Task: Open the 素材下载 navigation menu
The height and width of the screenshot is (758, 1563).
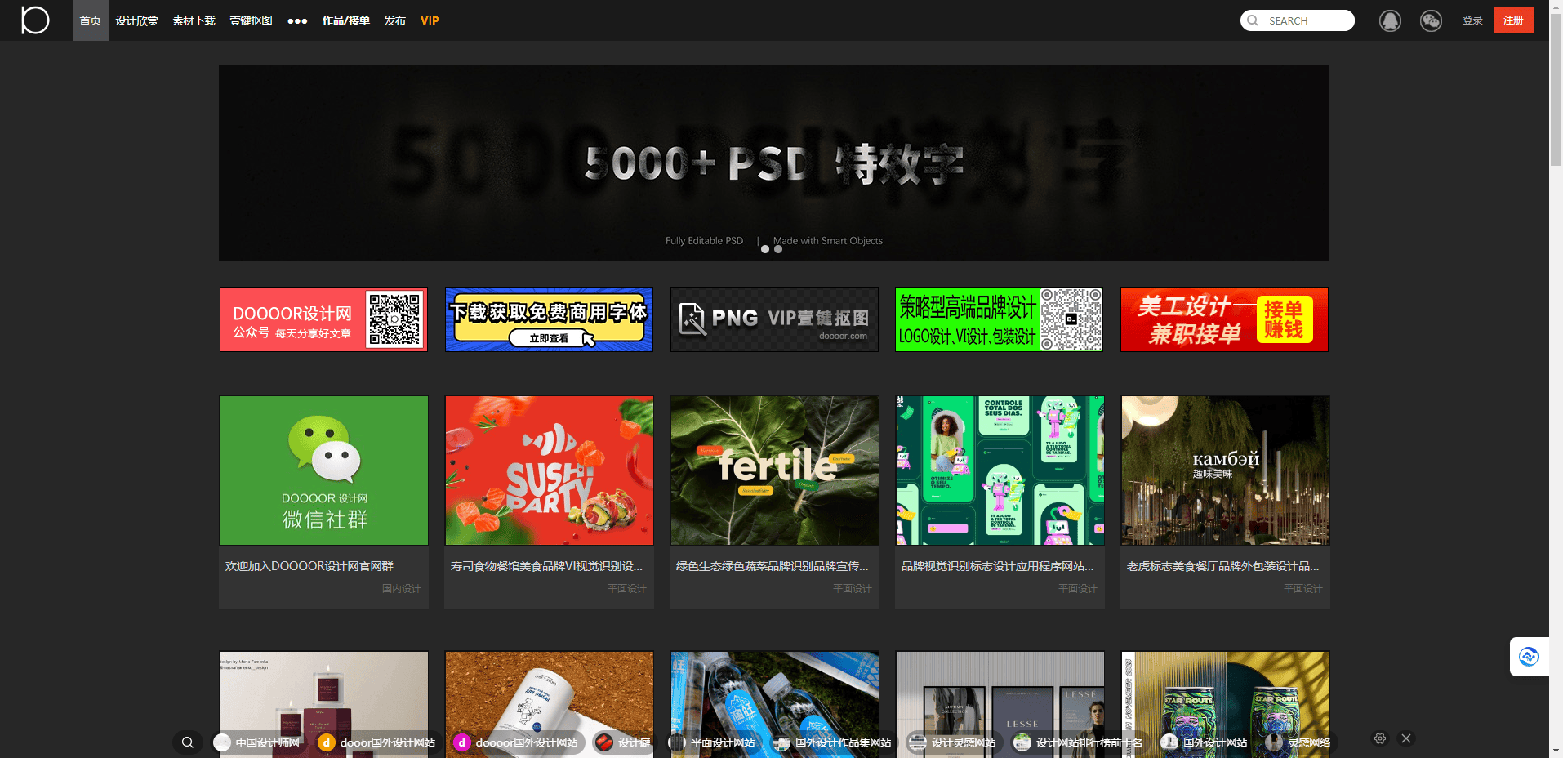Action: [x=194, y=20]
